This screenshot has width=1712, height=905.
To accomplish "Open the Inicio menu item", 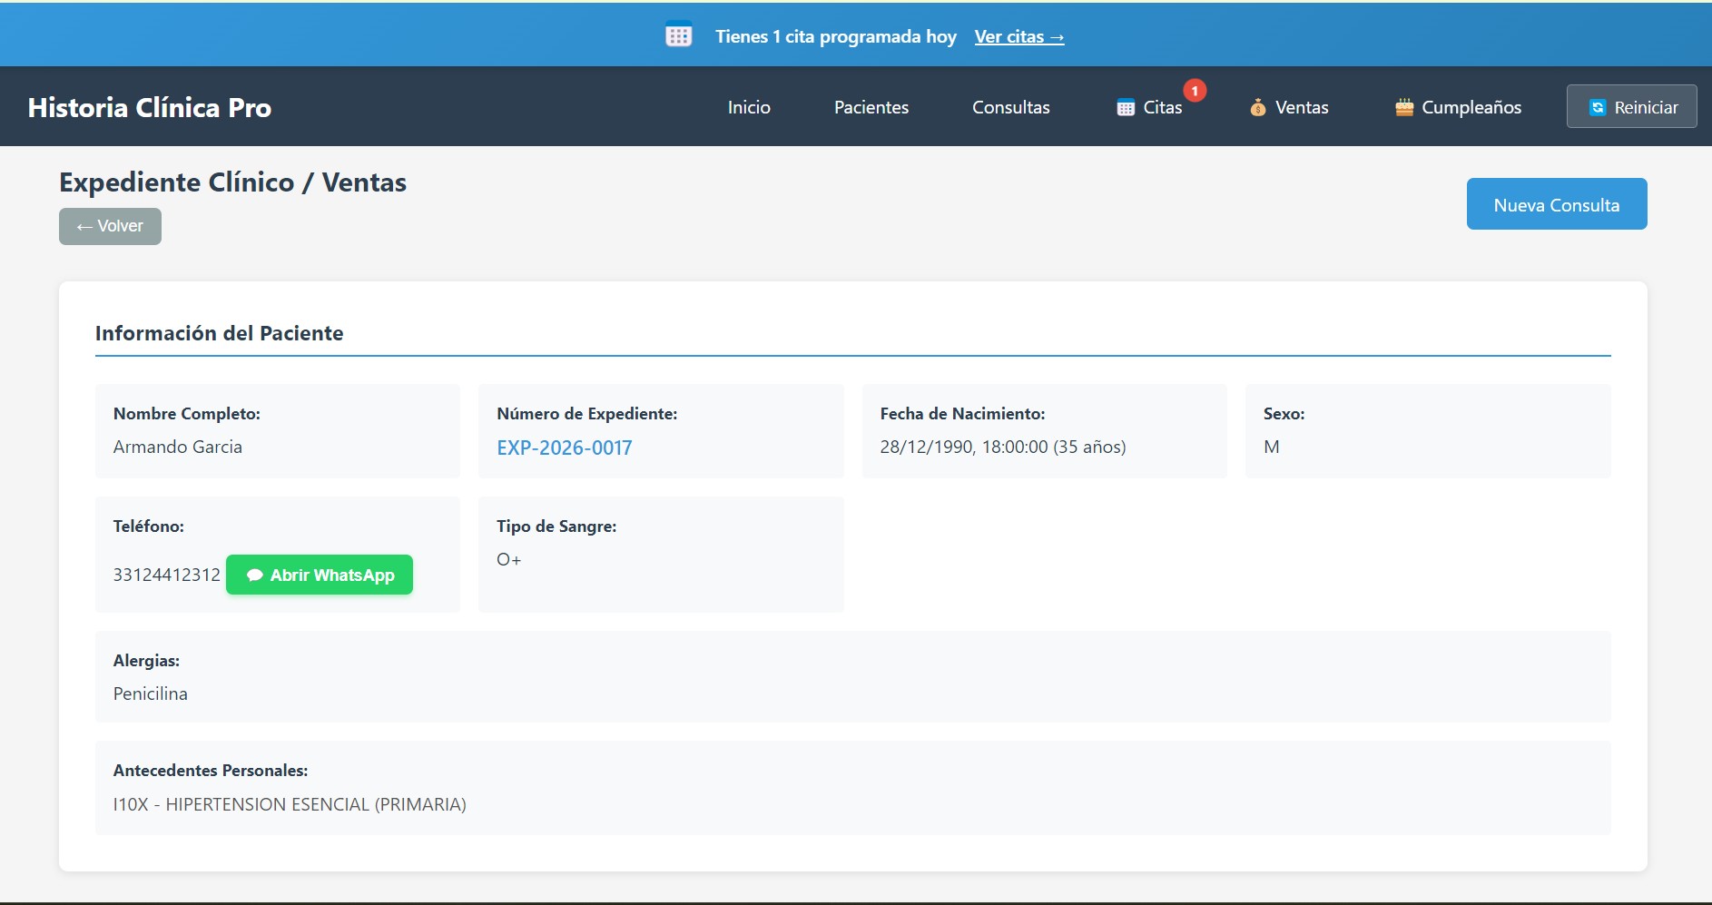I will point(749,107).
